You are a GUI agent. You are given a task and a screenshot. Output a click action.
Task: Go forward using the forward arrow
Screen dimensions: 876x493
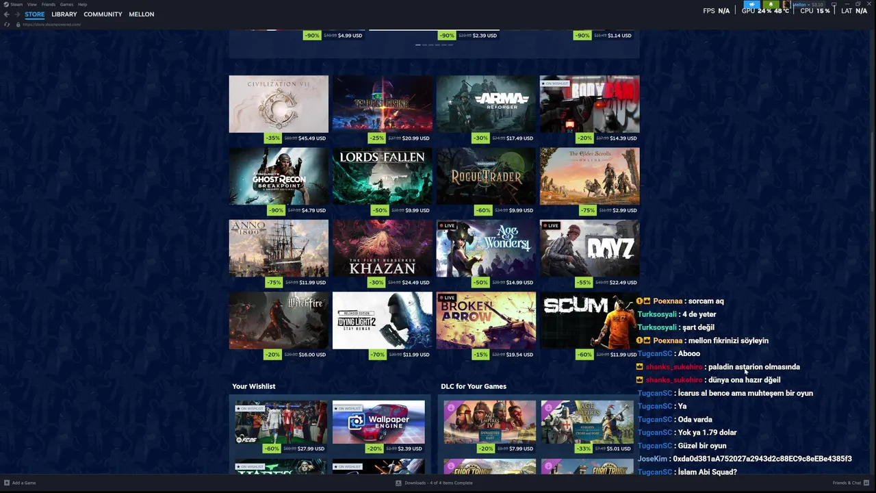[16, 14]
